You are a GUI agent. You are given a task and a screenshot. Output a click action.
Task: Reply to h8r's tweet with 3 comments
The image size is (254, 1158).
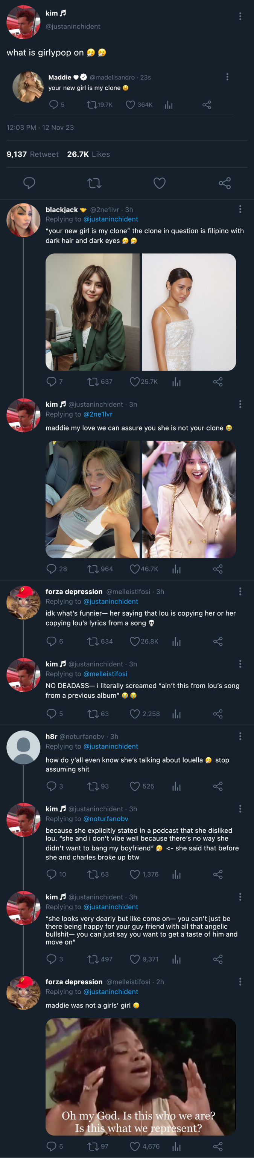51,786
